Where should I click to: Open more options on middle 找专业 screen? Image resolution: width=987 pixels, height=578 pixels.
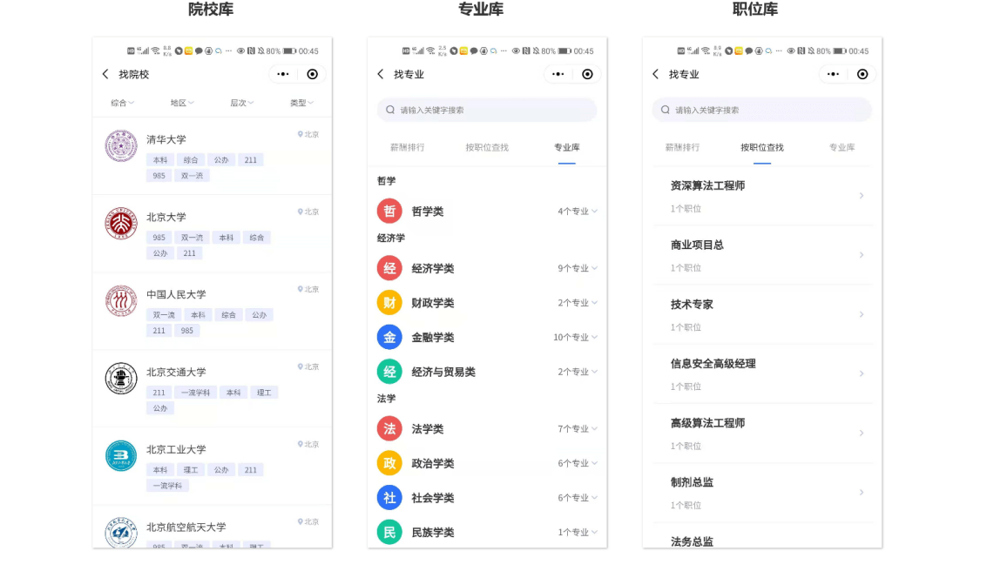pyautogui.click(x=558, y=74)
